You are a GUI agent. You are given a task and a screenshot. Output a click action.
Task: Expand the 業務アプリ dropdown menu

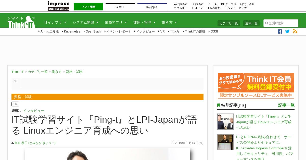click(116, 22)
